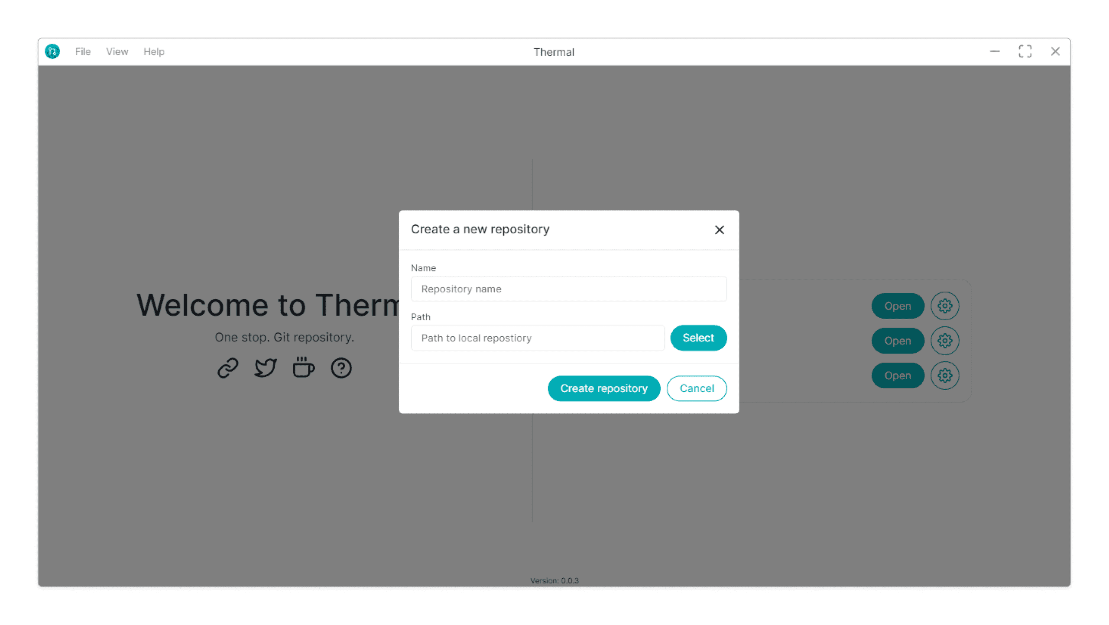
Task: Click the coffee/support icon
Action: coord(303,368)
